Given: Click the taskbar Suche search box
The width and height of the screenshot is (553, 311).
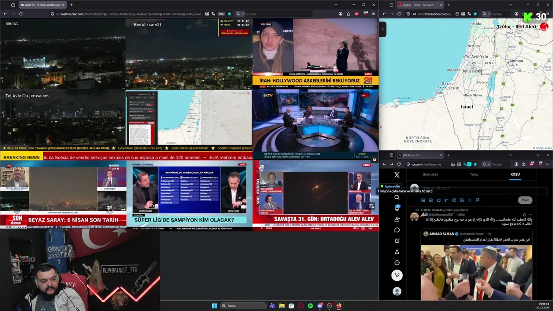Looking at the screenshot, I should (x=243, y=306).
